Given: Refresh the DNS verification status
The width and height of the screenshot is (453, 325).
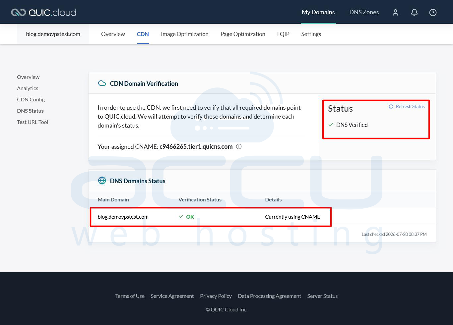Looking at the screenshot, I should point(407,106).
